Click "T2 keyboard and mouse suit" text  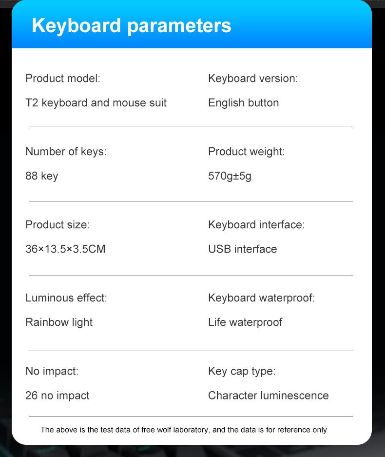[96, 103]
